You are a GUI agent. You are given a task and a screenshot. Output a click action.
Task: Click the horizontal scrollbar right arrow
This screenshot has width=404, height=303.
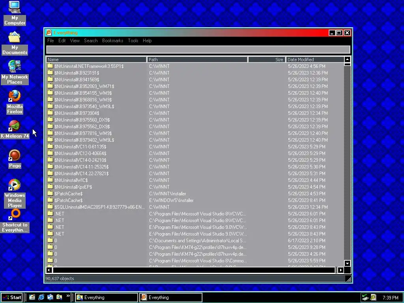pos(340,270)
